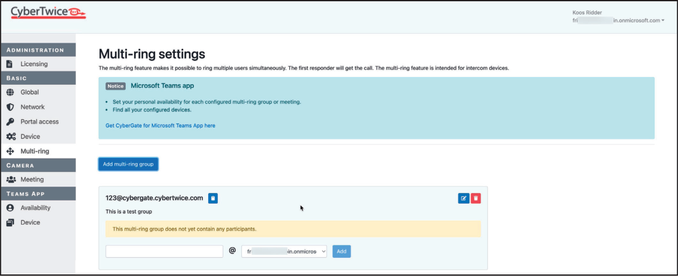
Task: Click the Global globe icon
Action: point(10,92)
